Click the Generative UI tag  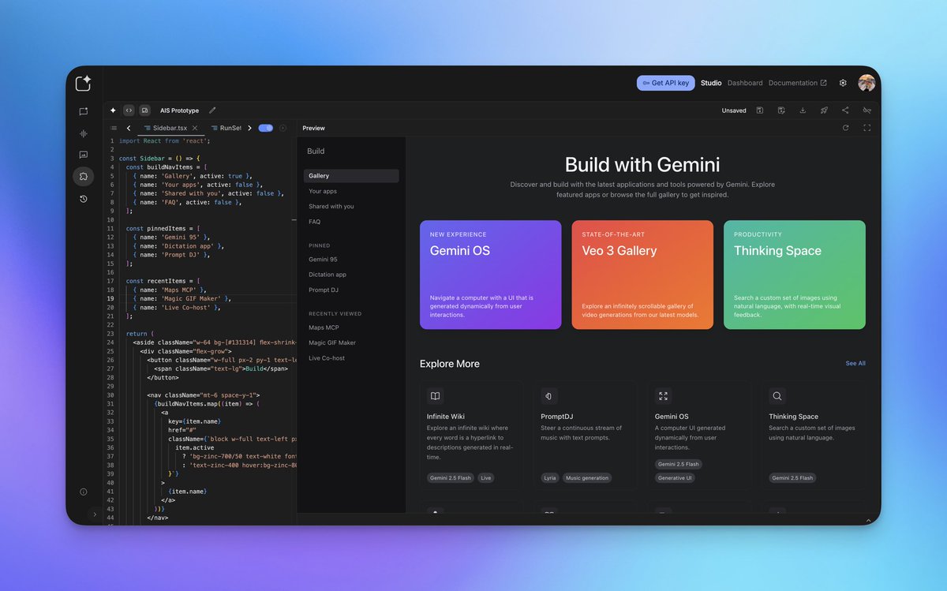[x=675, y=478]
